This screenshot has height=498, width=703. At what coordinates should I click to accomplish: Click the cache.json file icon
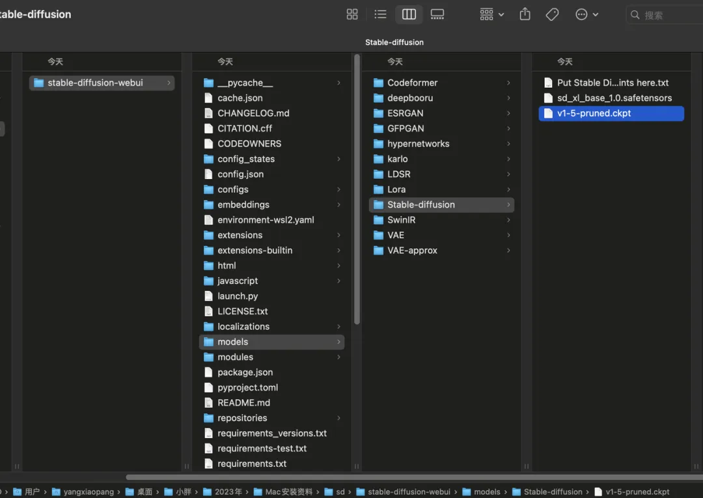[x=208, y=98]
